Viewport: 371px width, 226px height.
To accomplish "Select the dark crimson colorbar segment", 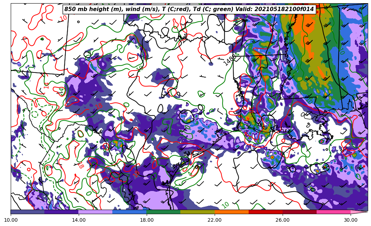I will 299,212.
